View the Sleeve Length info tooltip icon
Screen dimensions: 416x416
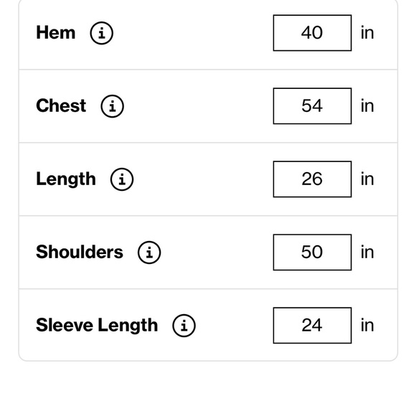pyautogui.click(x=184, y=326)
